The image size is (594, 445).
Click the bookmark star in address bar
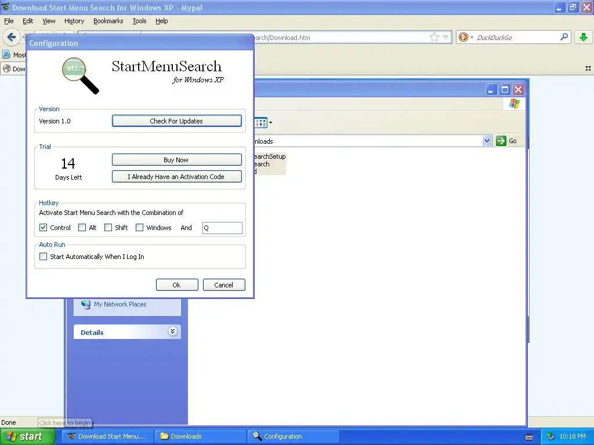click(434, 37)
